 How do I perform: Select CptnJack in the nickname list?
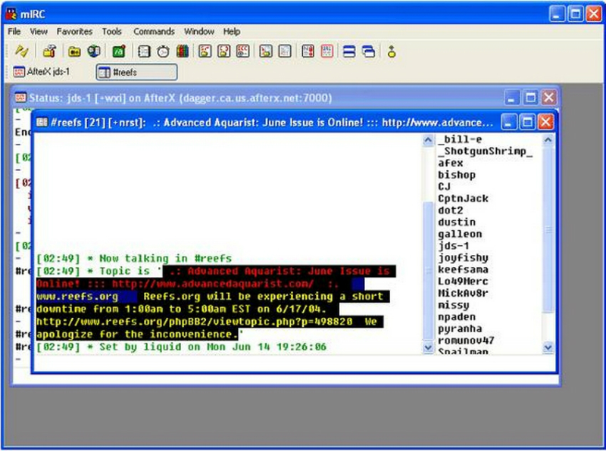click(463, 198)
